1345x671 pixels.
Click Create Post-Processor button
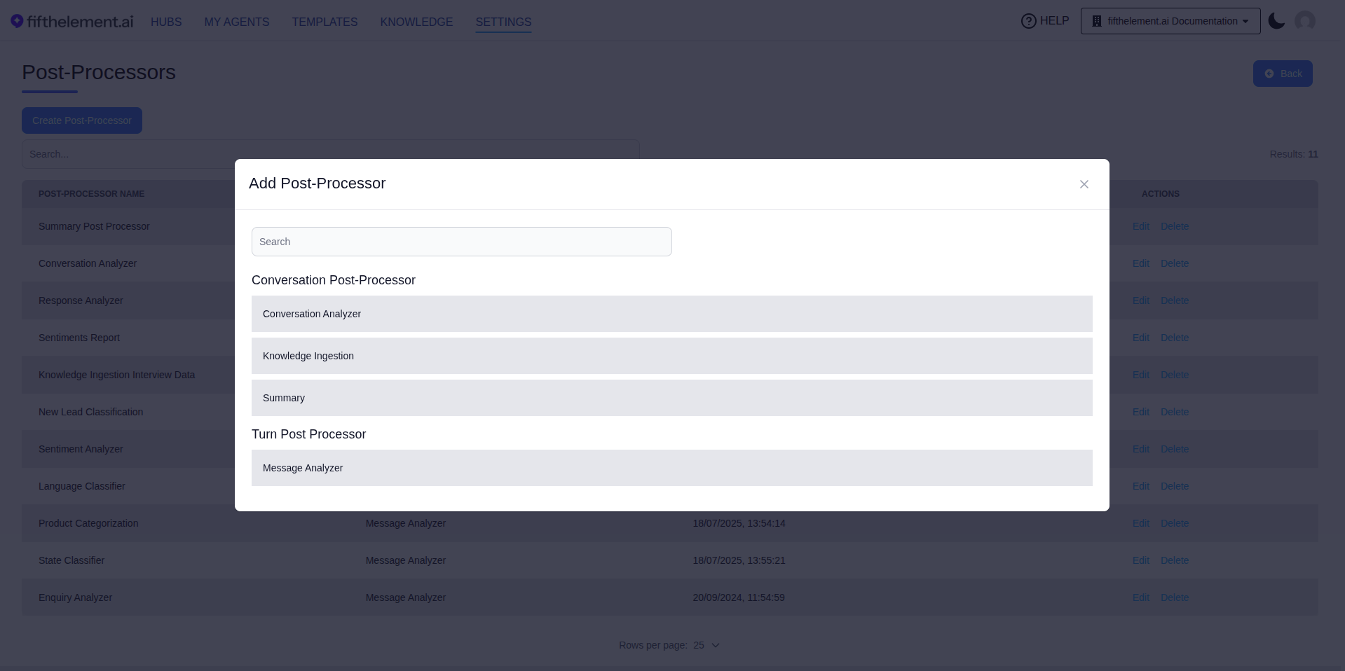tap(82, 120)
